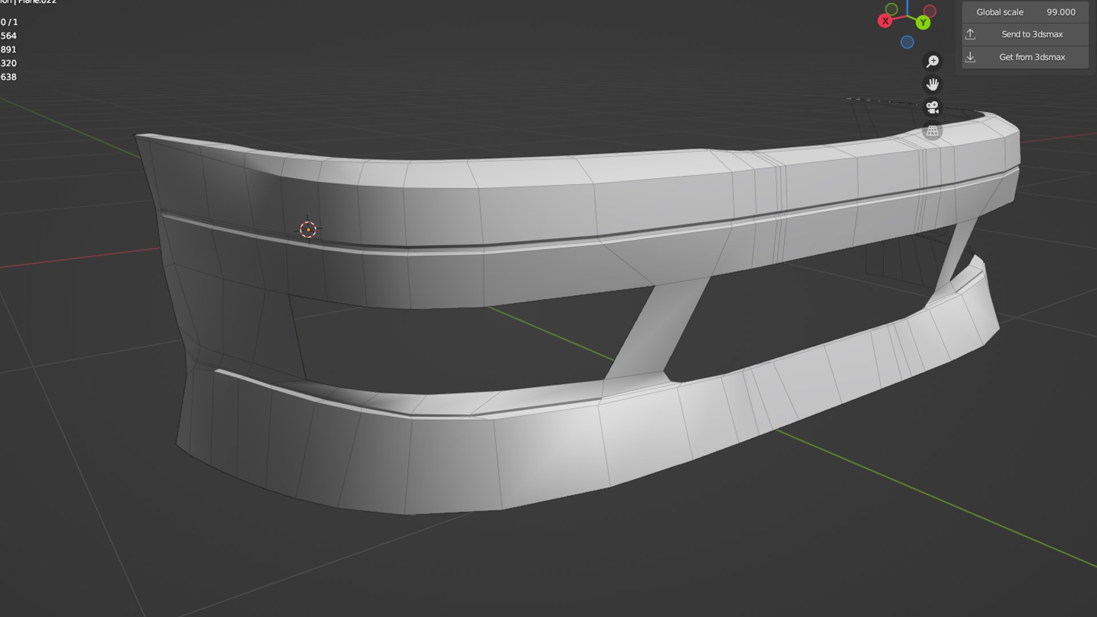The height and width of the screenshot is (617, 1097).
Task: Click the dark red negative X gizmo circle
Action: tap(930, 11)
